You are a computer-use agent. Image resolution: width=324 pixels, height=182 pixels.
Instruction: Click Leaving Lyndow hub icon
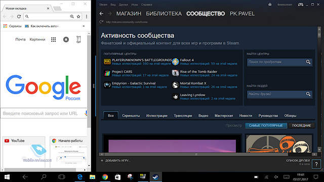175,97
